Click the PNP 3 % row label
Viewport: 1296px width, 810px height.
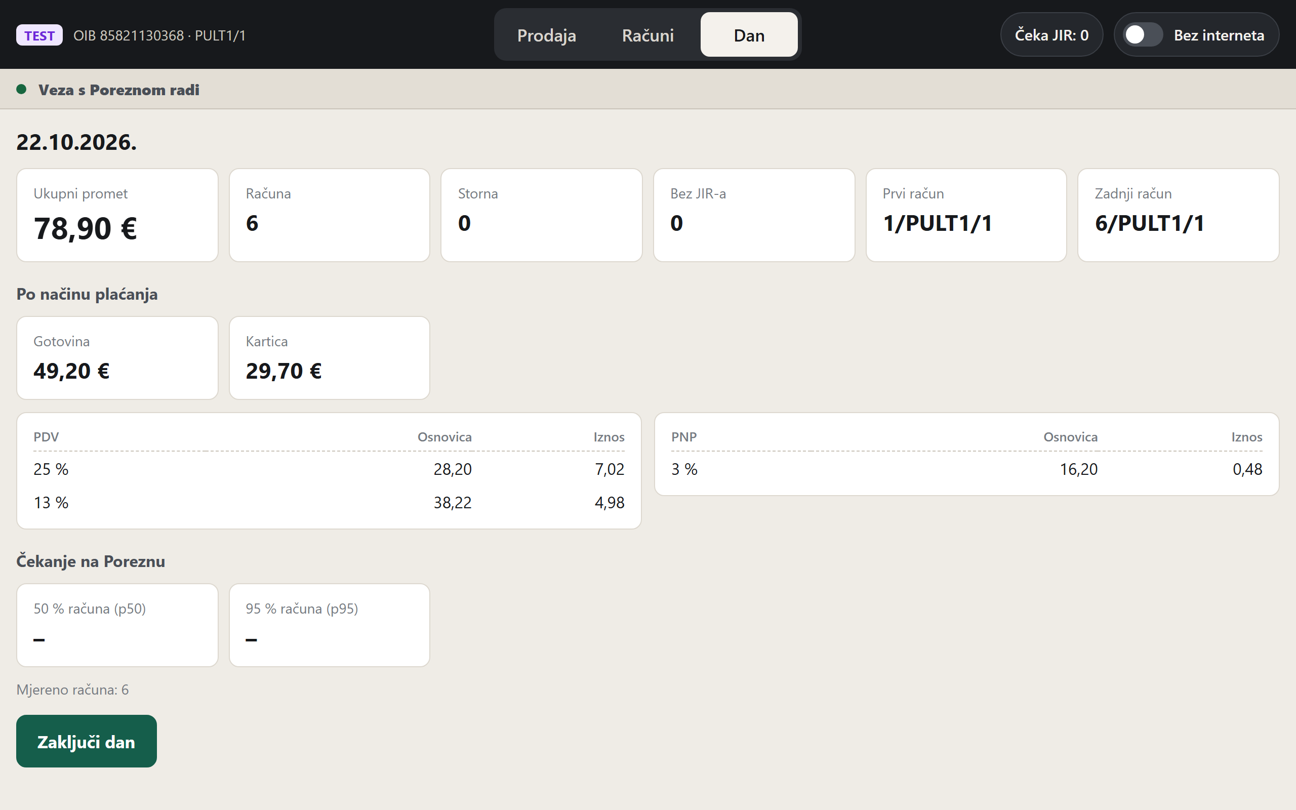tap(684, 469)
